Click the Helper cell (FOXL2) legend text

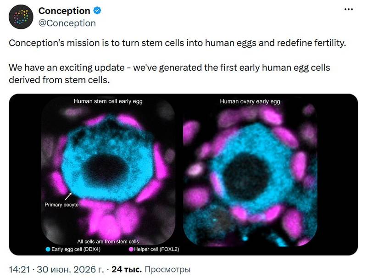156,249
